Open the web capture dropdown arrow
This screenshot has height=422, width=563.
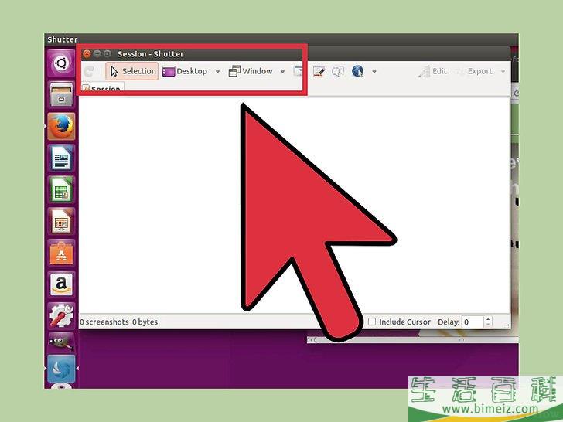[x=374, y=72]
